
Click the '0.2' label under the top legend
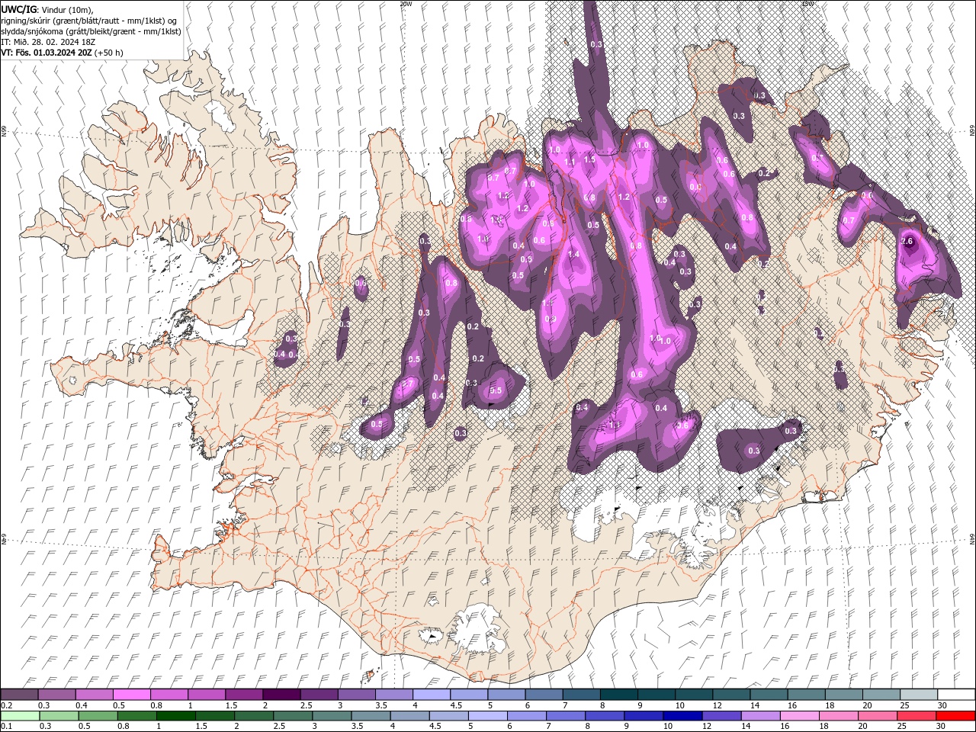tap(6, 705)
